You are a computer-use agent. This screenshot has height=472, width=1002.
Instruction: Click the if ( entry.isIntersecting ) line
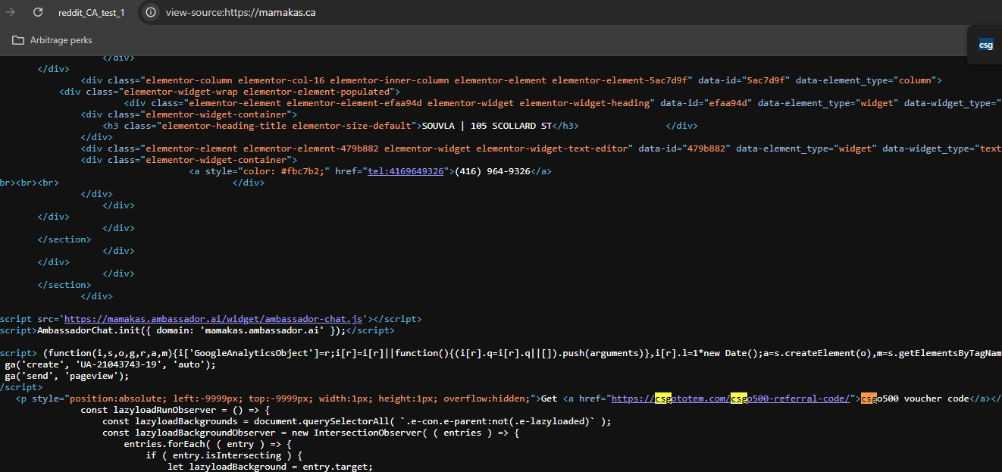point(224,455)
